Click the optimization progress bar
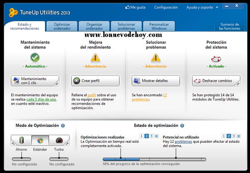This screenshot has height=173, width=250. (x=155, y=159)
